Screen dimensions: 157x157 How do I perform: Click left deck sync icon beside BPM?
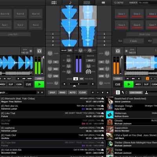coord(31,51)
